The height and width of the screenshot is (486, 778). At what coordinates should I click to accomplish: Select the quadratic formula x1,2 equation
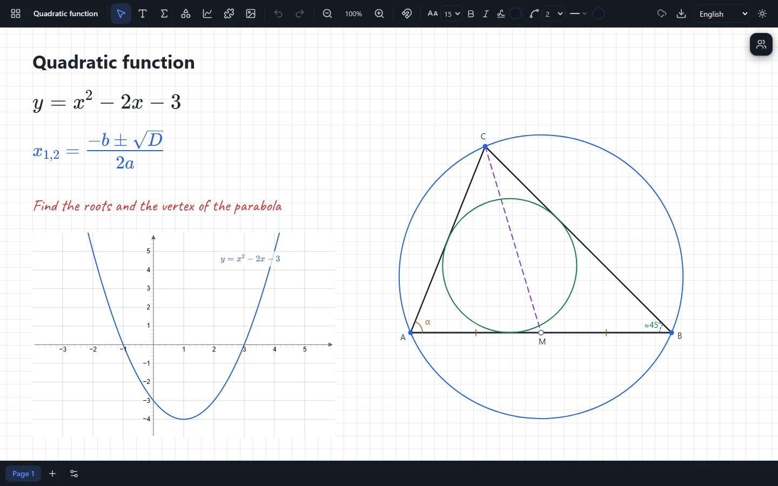pyautogui.click(x=98, y=151)
